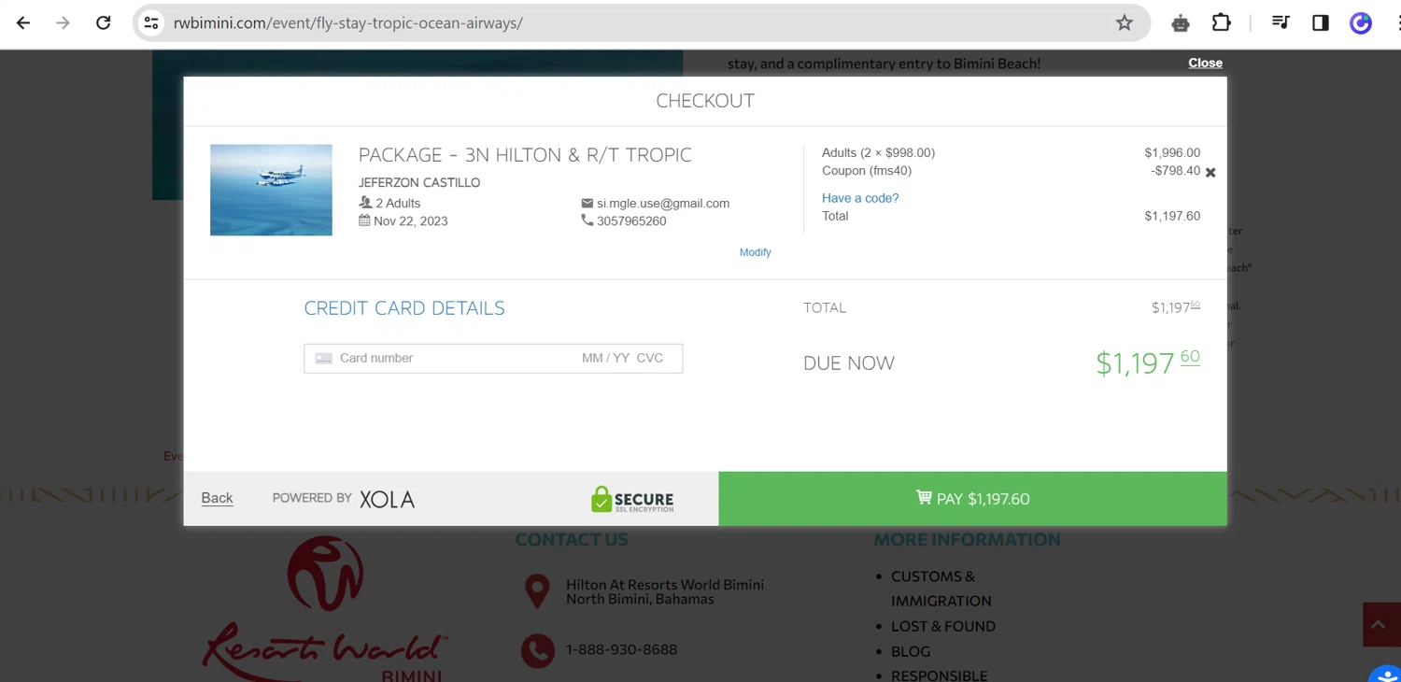Viewport: 1401px width, 682px height.
Task: Click the green Secure SSL Encryption badge
Action: 632,499
